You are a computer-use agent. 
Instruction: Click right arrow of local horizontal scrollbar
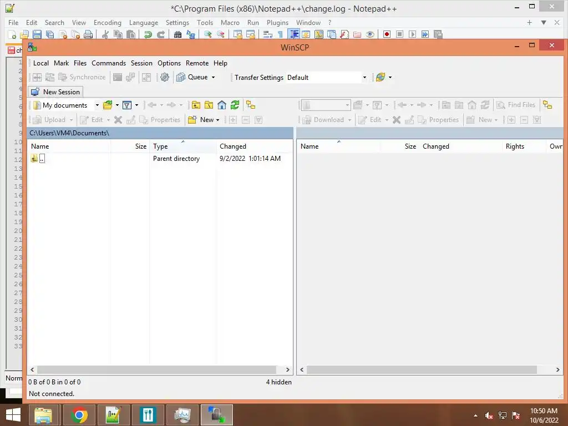click(288, 370)
